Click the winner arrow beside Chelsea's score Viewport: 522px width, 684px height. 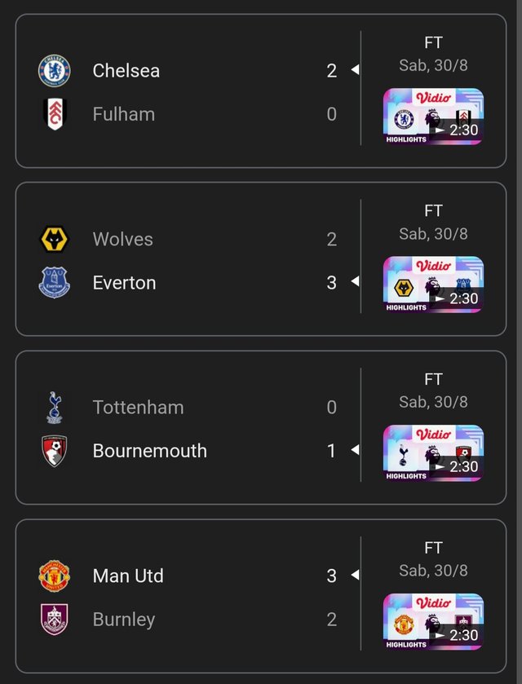point(356,69)
